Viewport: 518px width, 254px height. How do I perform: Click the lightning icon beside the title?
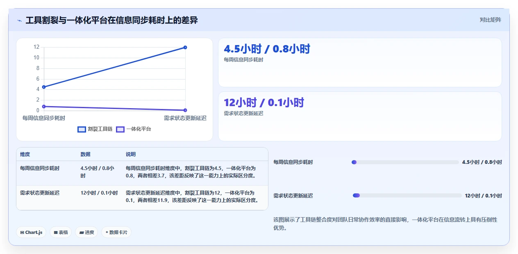click(20, 20)
